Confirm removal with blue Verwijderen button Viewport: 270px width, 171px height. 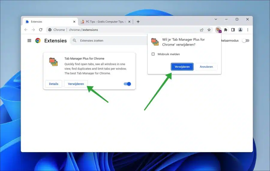click(182, 67)
